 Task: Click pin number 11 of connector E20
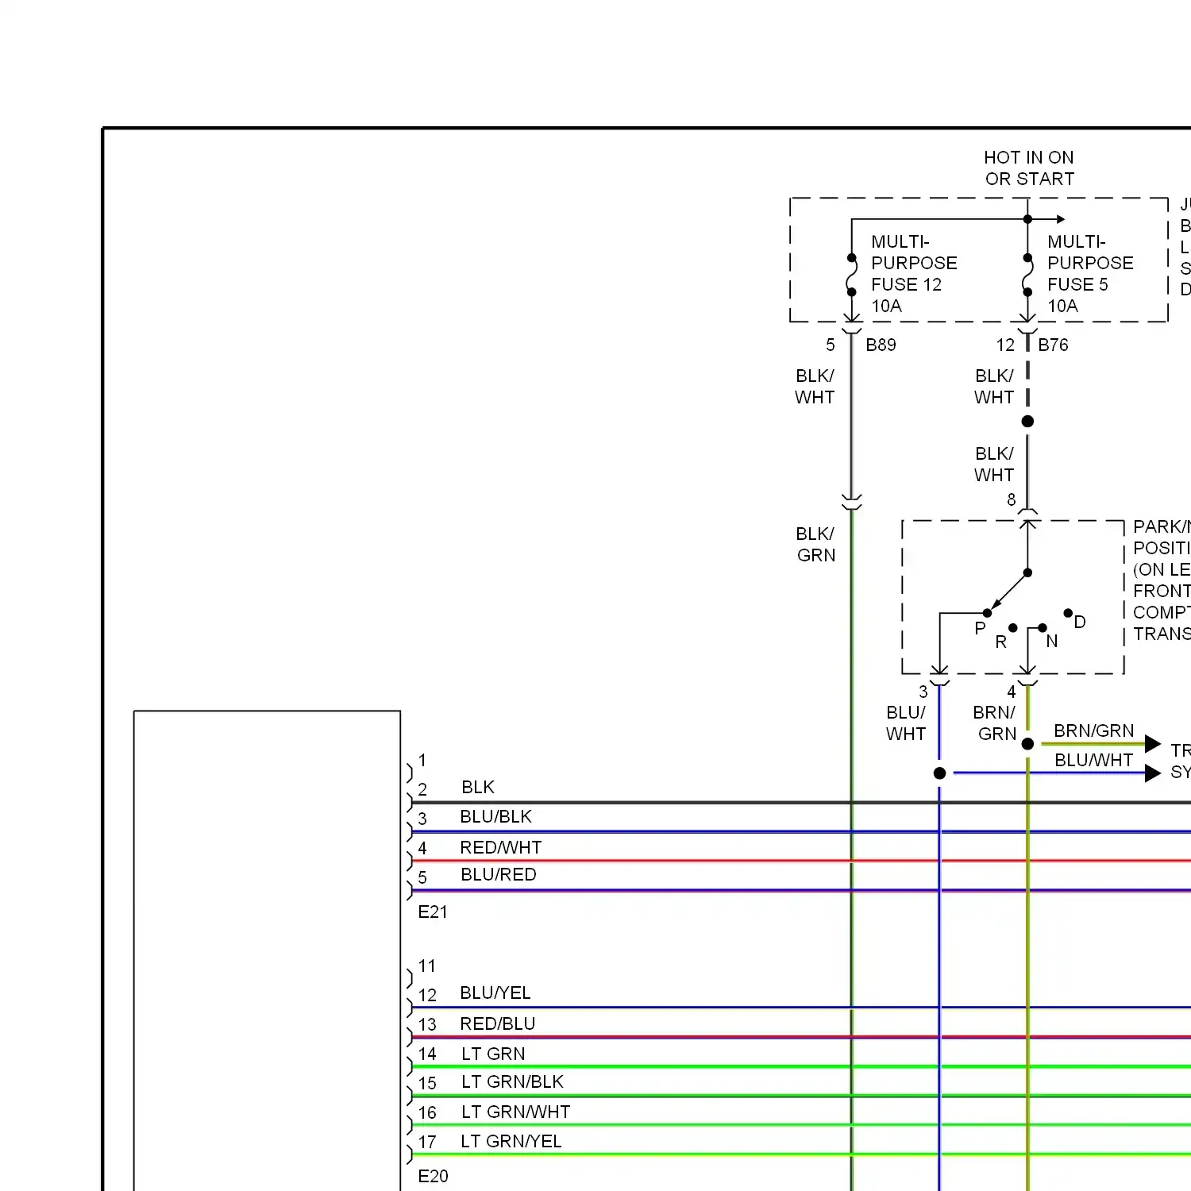pos(427,966)
